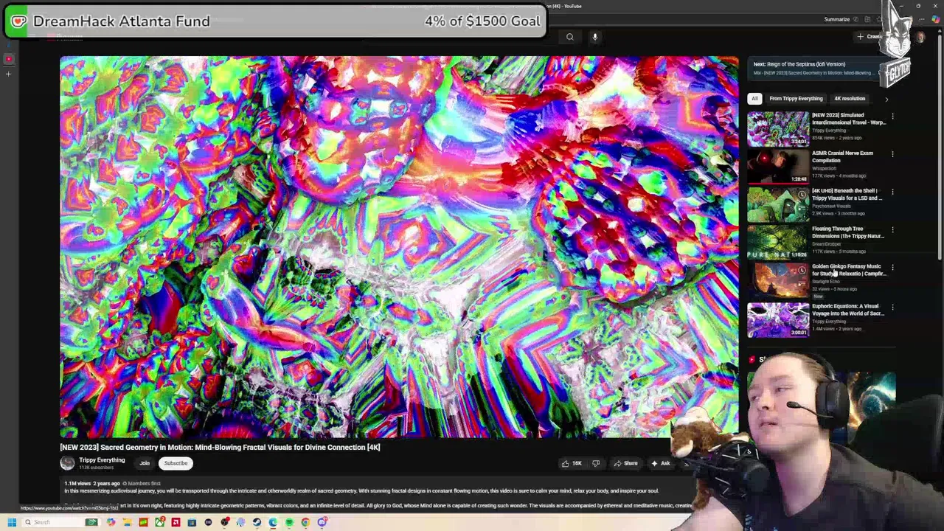Click the Sacred Geometry in Motion video title
This screenshot has height=531, width=944.
[x=220, y=447]
